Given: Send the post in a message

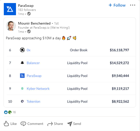Looking at the screenshot, I should (x=74, y=124).
